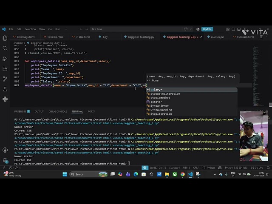Open the three-dots overflow menu in menu bar
Screen dimensions: 272x204
tap(66, 29)
